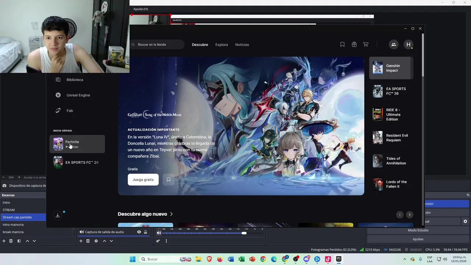Click the Buscar en la tienda field
Screen dimensions: 471x265
coord(157,45)
